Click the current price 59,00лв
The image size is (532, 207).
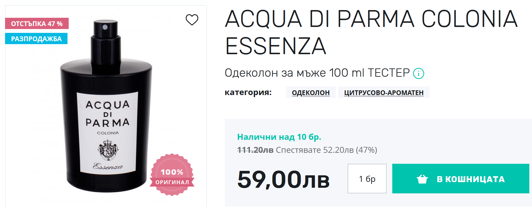pyautogui.click(x=283, y=179)
